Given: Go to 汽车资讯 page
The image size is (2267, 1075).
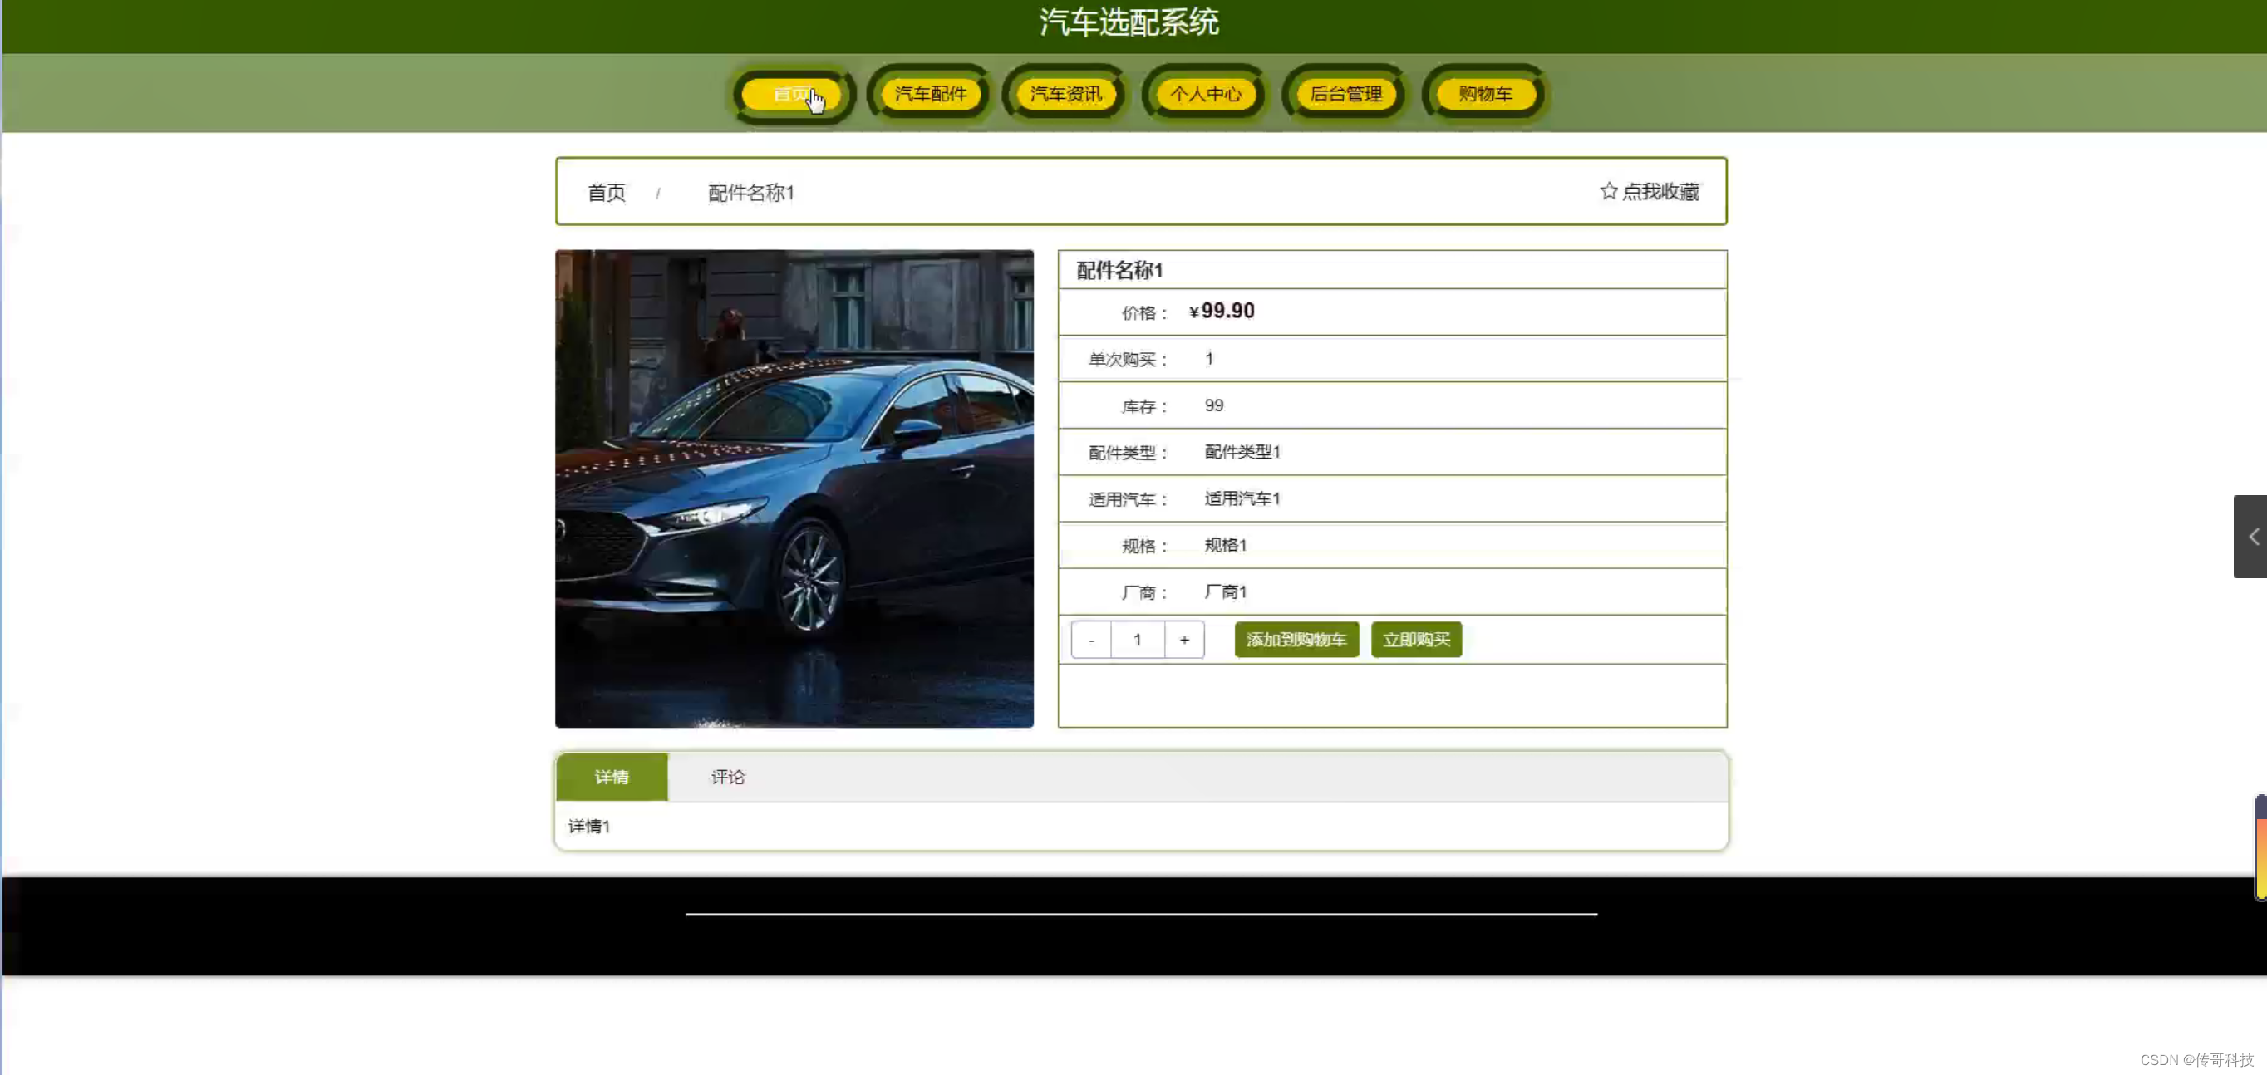Looking at the screenshot, I should tap(1065, 94).
